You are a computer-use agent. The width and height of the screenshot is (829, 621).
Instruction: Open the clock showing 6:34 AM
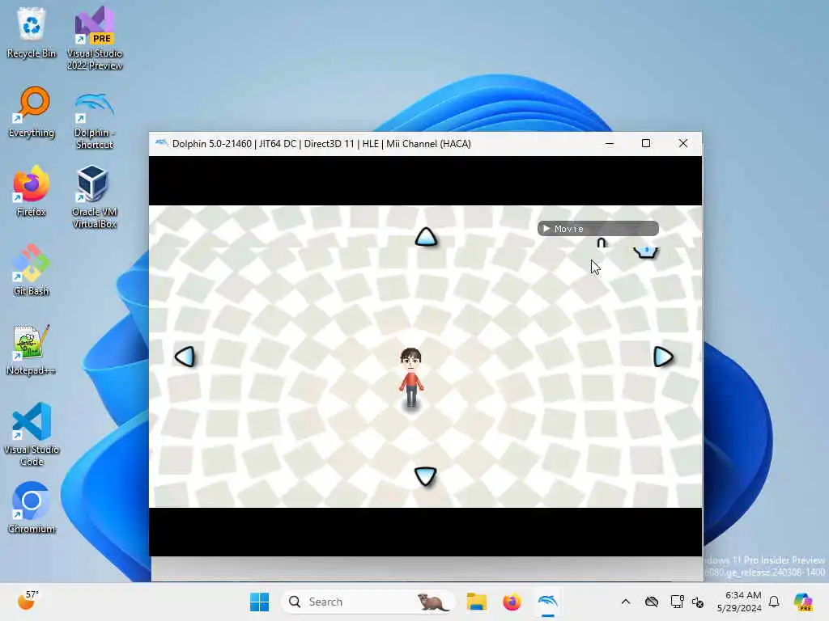[739, 602]
